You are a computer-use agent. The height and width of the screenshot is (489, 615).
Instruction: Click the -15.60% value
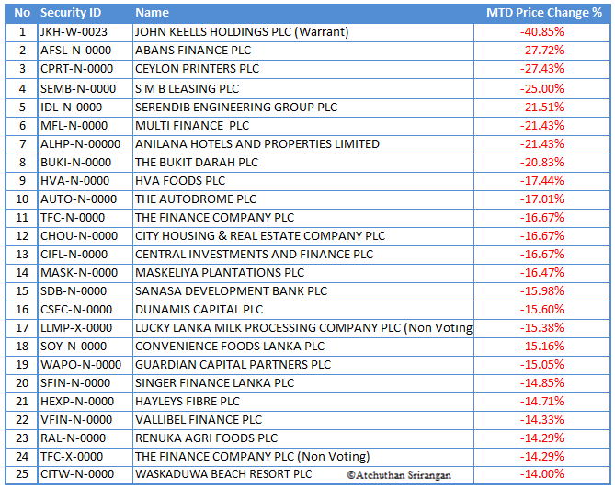[x=542, y=310]
